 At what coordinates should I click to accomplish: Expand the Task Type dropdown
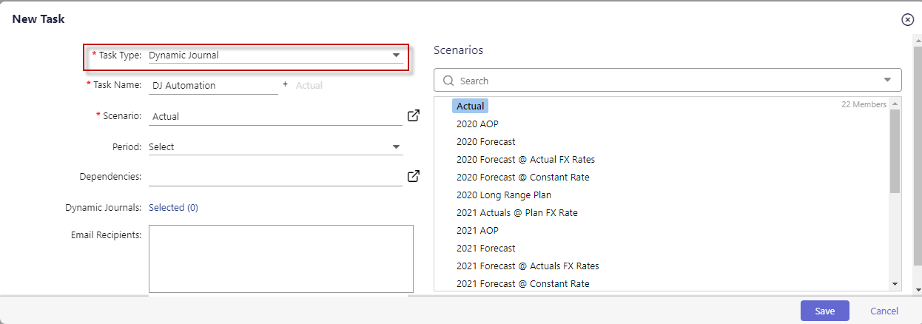tap(396, 55)
